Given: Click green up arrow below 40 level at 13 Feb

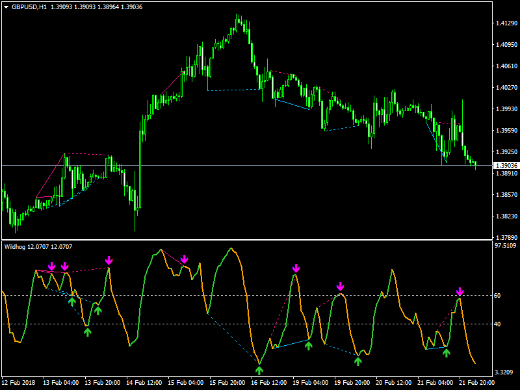Looking at the screenshot, I should coord(88,332).
